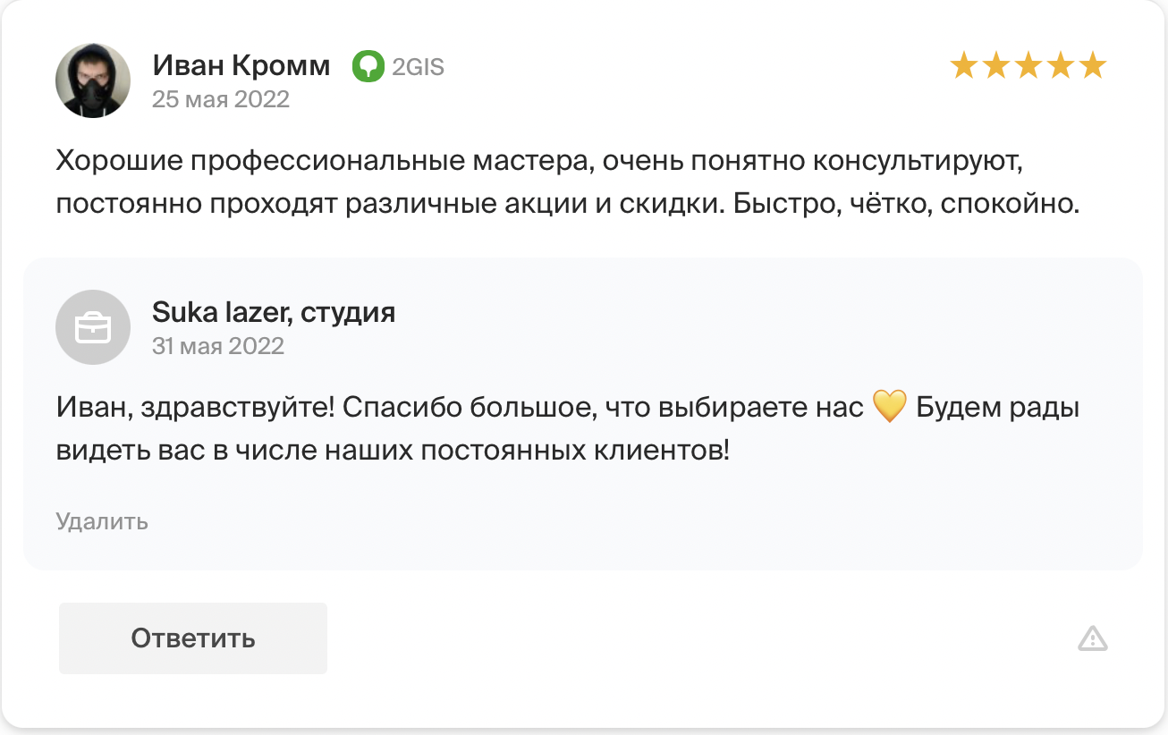Click the green 2GIS logo icon

(x=368, y=66)
